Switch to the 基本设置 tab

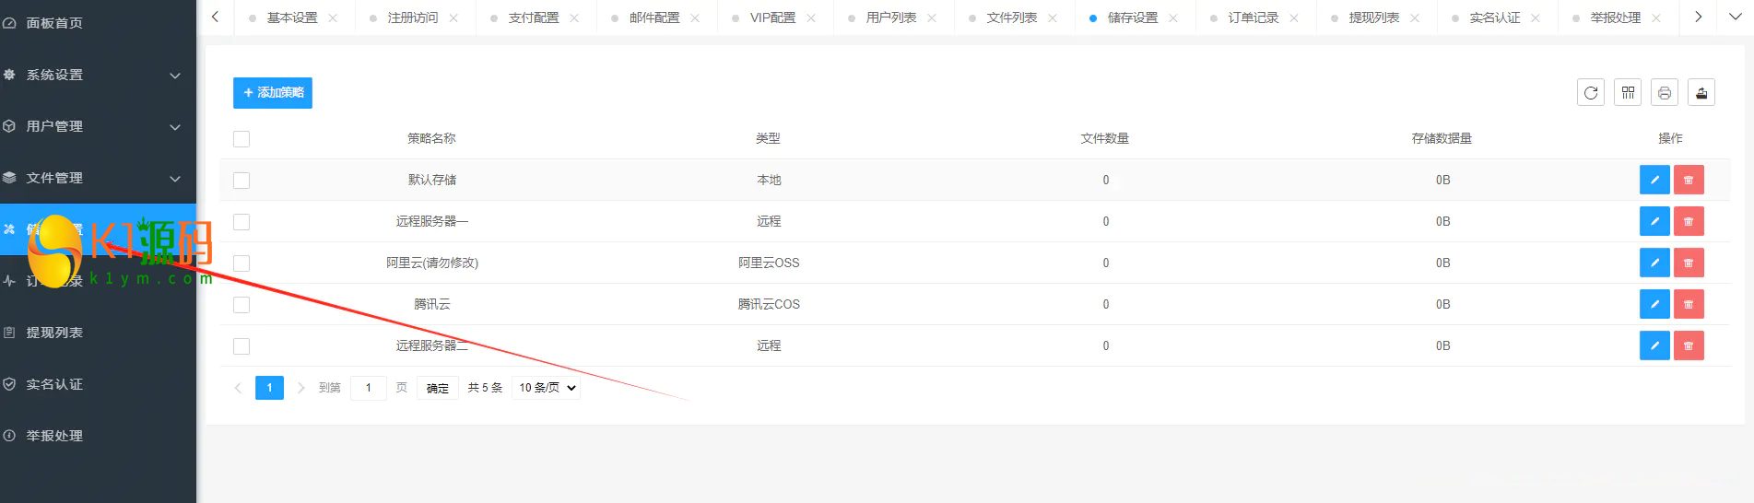pos(292,18)
